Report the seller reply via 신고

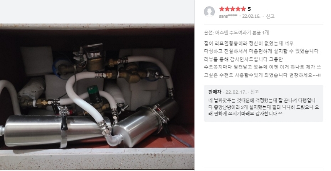coord(254,92)
